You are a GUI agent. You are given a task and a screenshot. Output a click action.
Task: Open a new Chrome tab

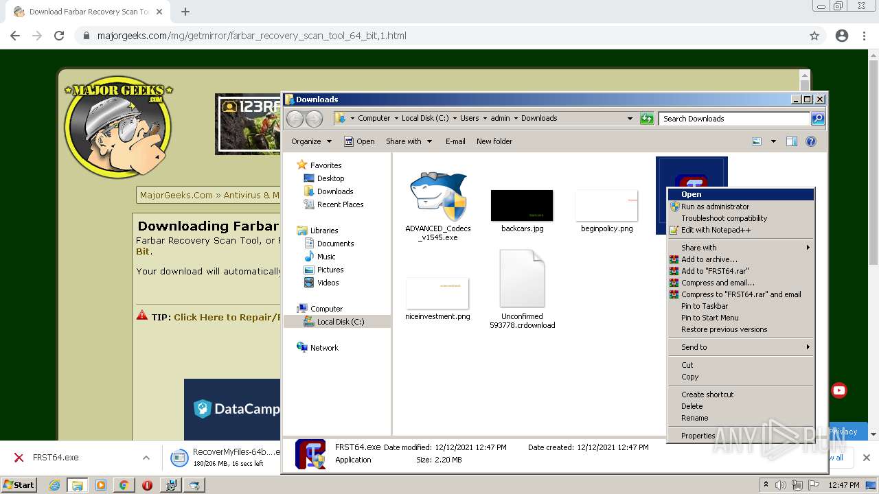pos(185,12)
